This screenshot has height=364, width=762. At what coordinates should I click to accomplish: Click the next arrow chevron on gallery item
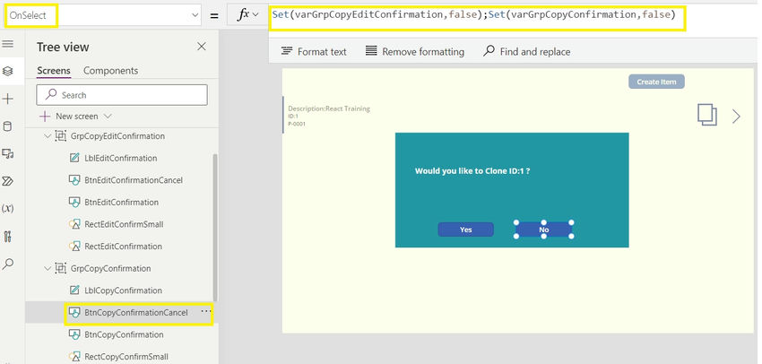tap(737, 117)
